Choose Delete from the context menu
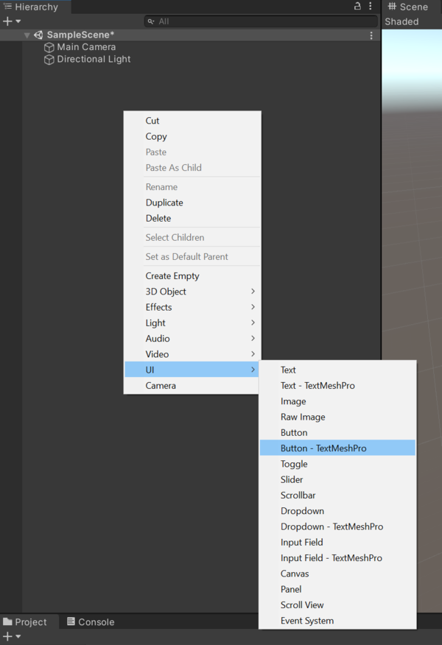The width and height of the screenshot is (442, 645). [x=192, y=218]
